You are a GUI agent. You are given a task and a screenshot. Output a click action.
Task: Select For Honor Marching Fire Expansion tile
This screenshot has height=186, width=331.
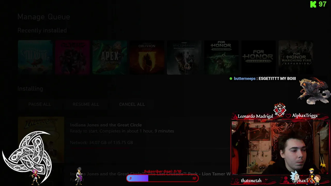[296, 57]
